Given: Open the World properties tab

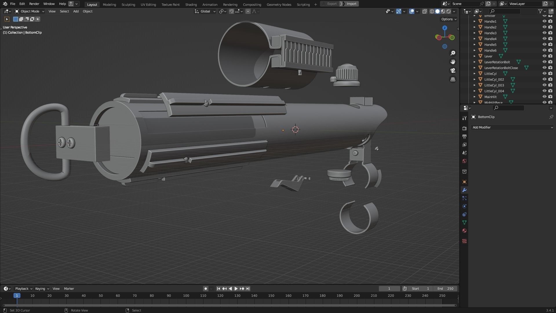Looking at the screenshot, I should (464, 161).
